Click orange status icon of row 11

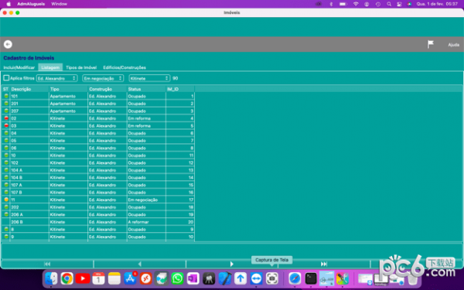pyautogui.click(x=6, y=200)
